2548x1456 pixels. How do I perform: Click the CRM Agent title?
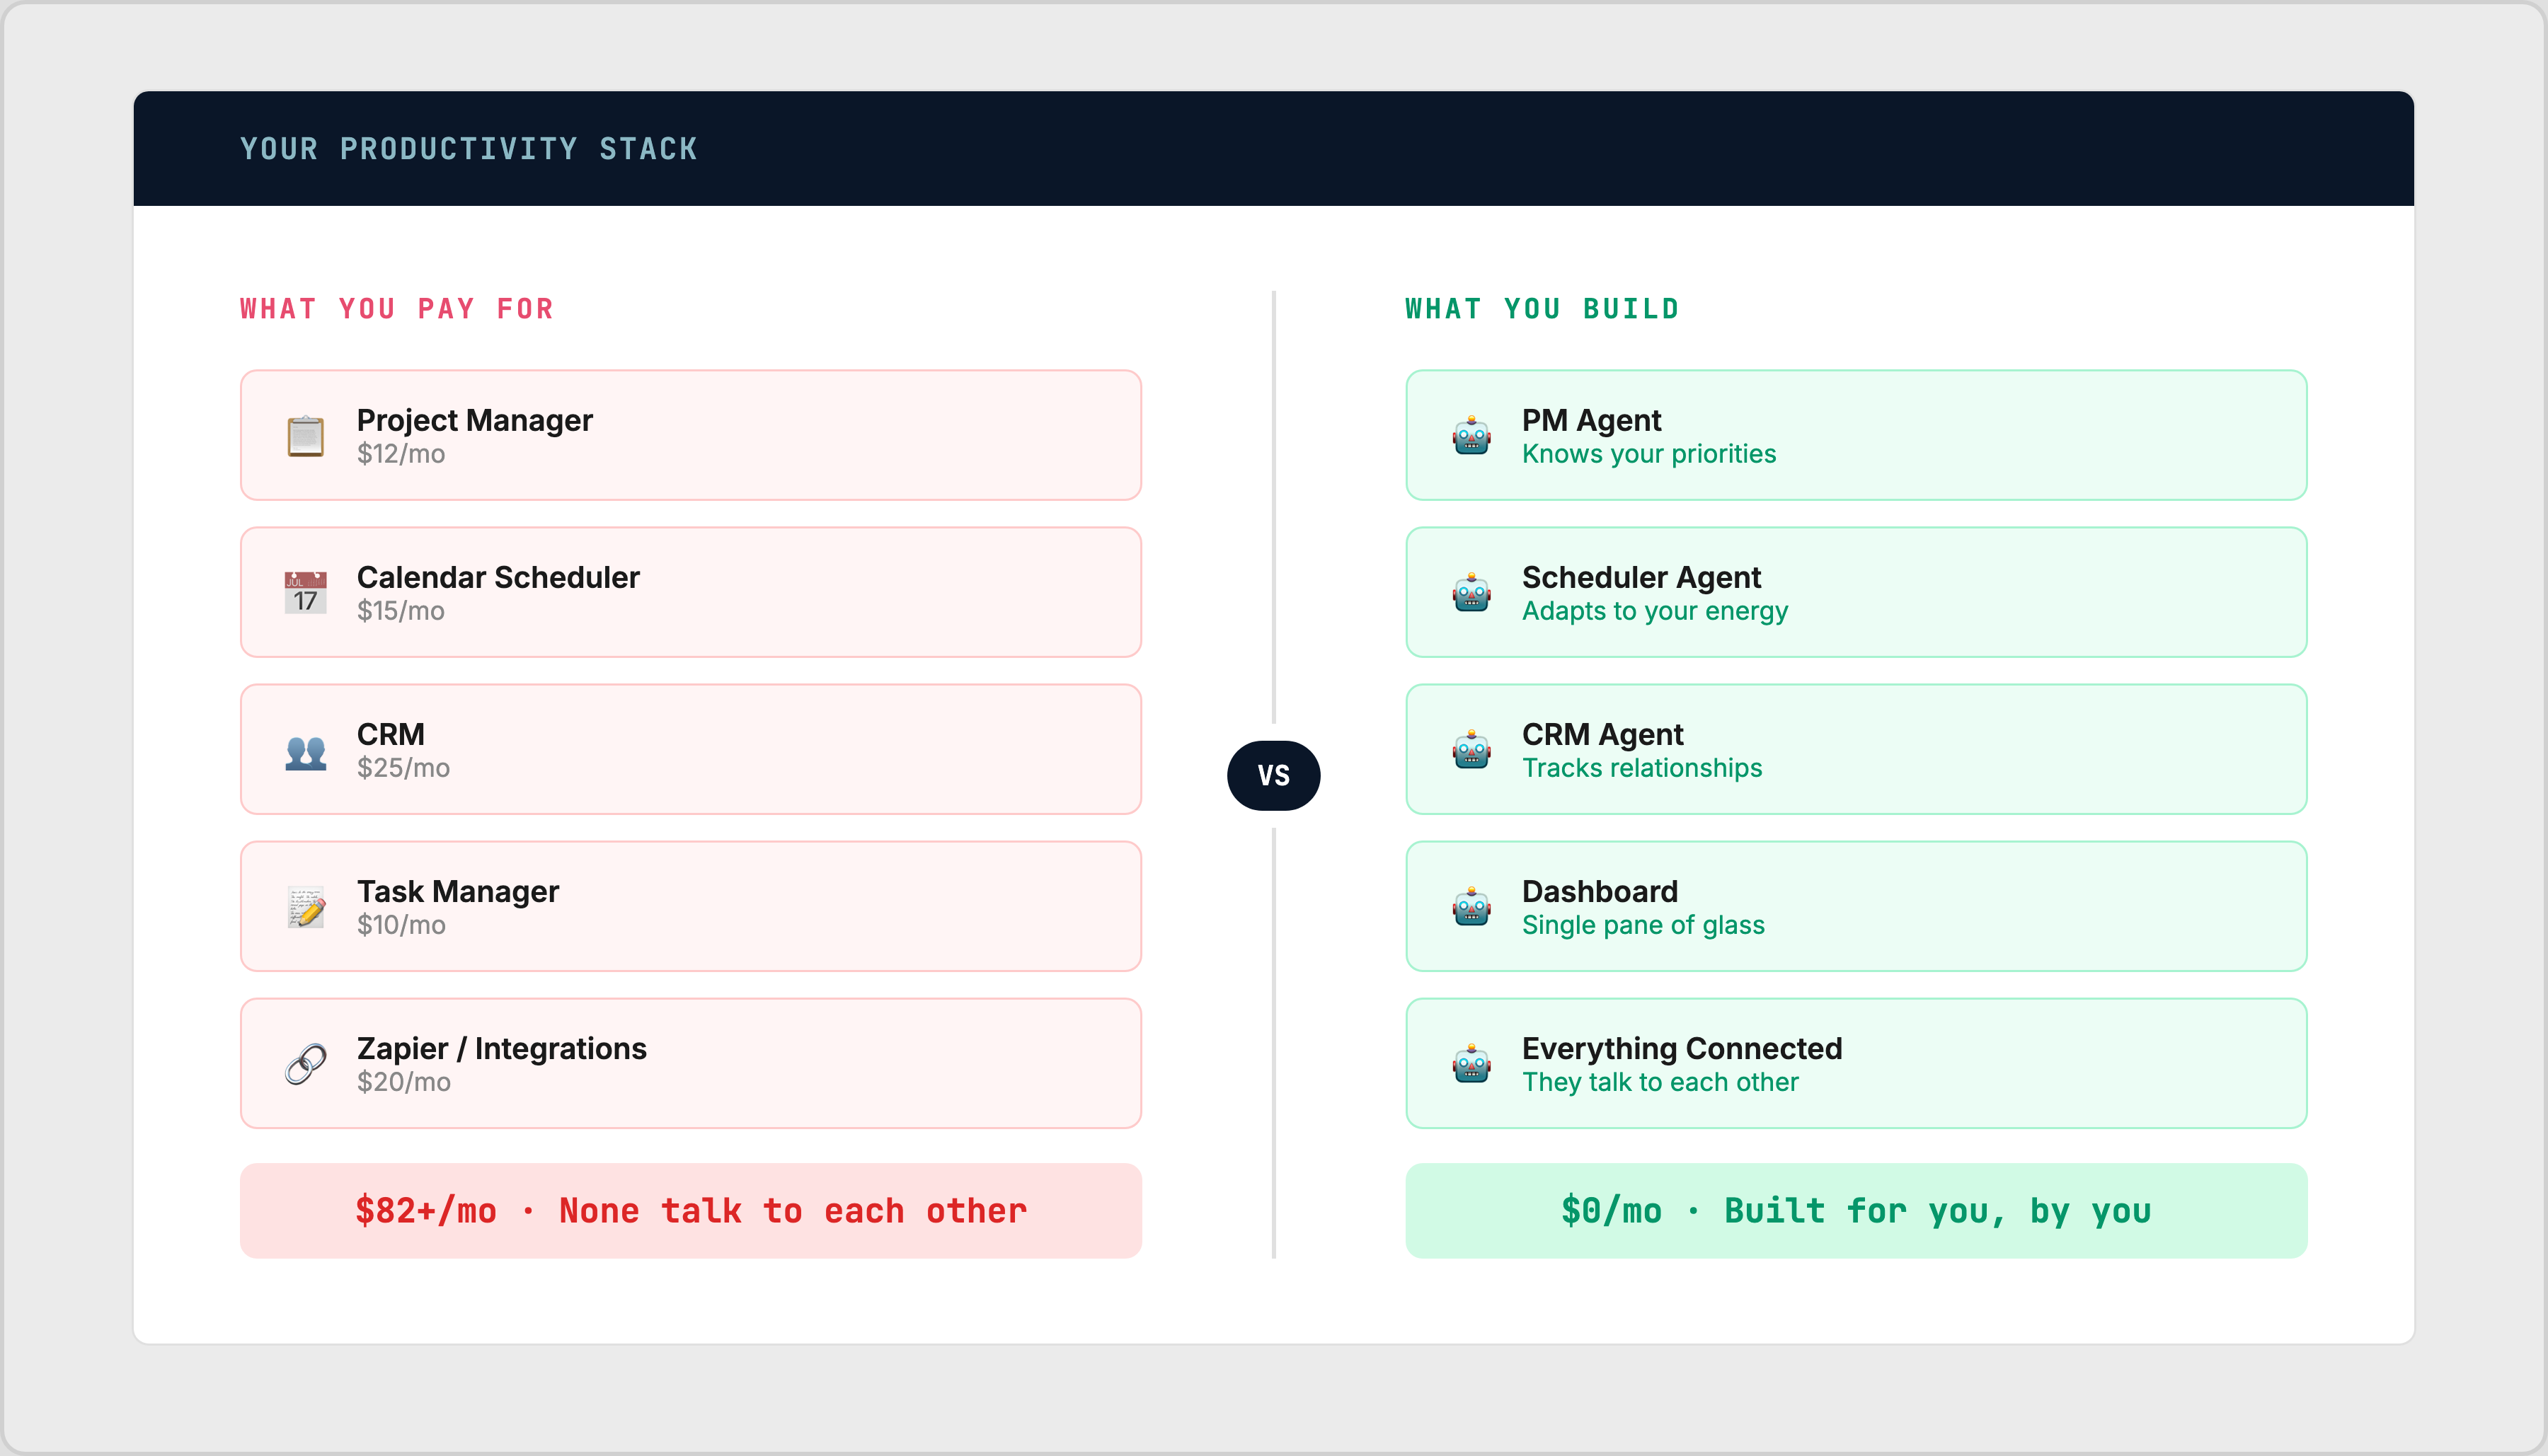click(x=1602, y=734)
